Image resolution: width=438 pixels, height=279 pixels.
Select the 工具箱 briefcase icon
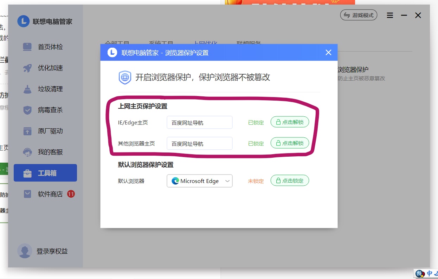(x=27, y=173)
